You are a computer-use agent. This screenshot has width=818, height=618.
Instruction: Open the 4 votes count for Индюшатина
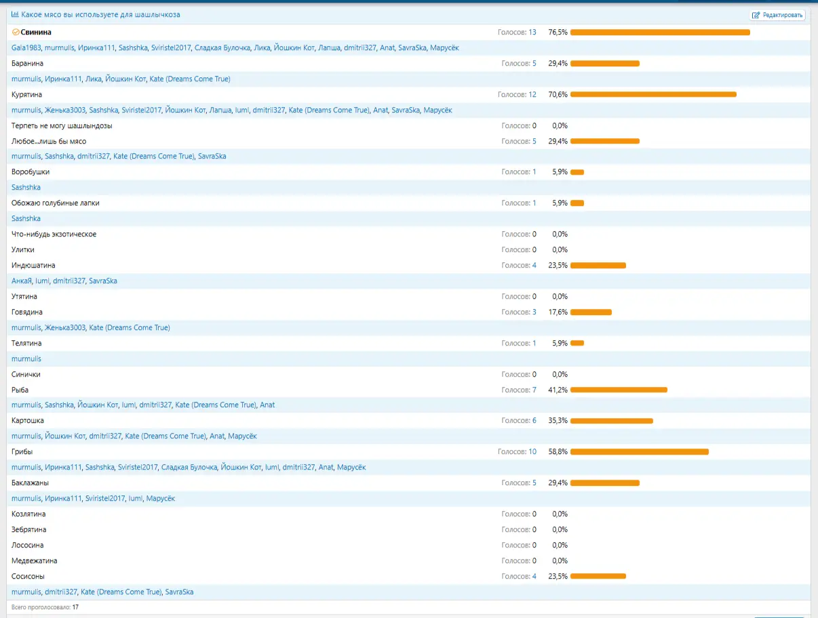click(534, 265)
